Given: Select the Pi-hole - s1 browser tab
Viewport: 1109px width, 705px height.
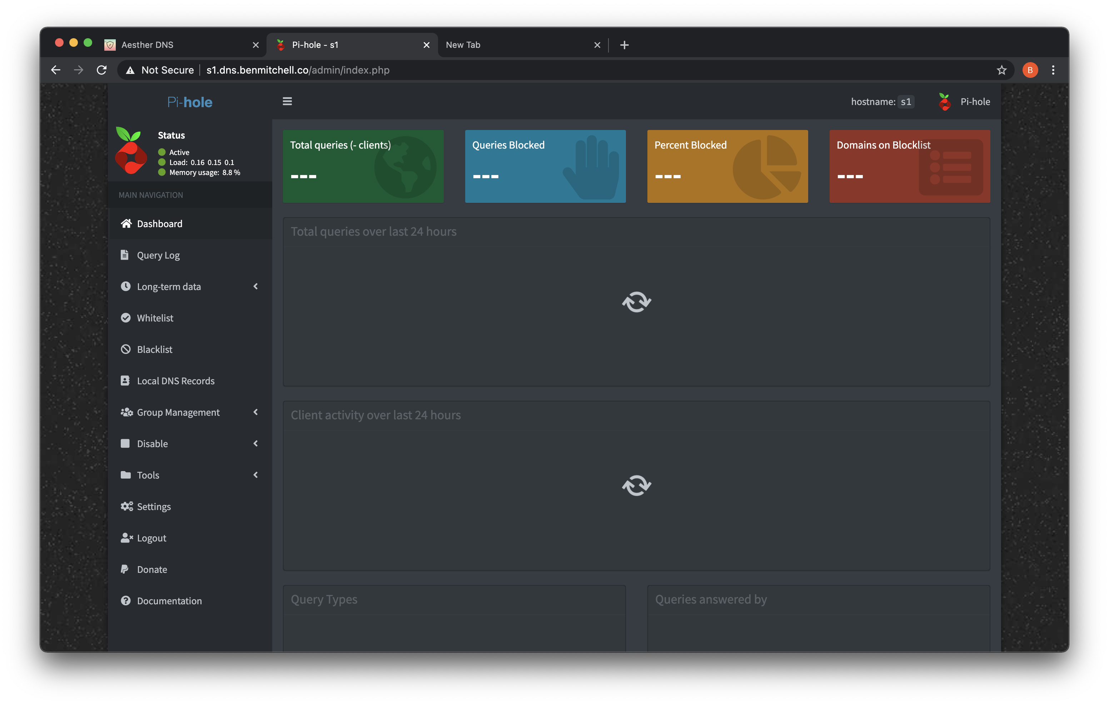Looking at the screenshot, I should 352,45.
